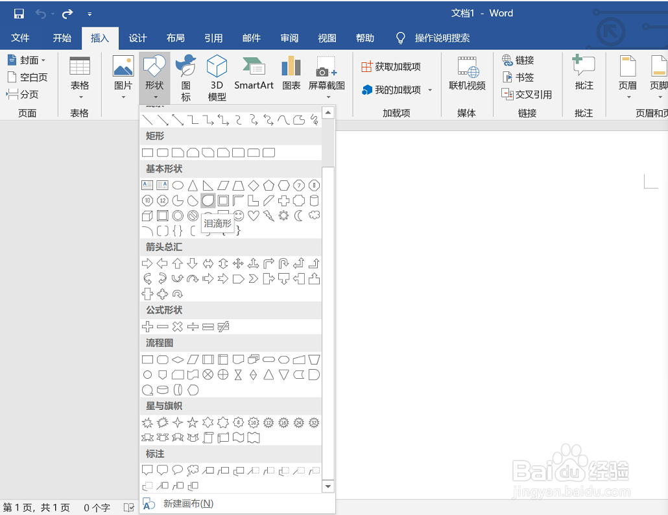
Task: Click the 图标 icons button
Action: [x=185, y=78]
